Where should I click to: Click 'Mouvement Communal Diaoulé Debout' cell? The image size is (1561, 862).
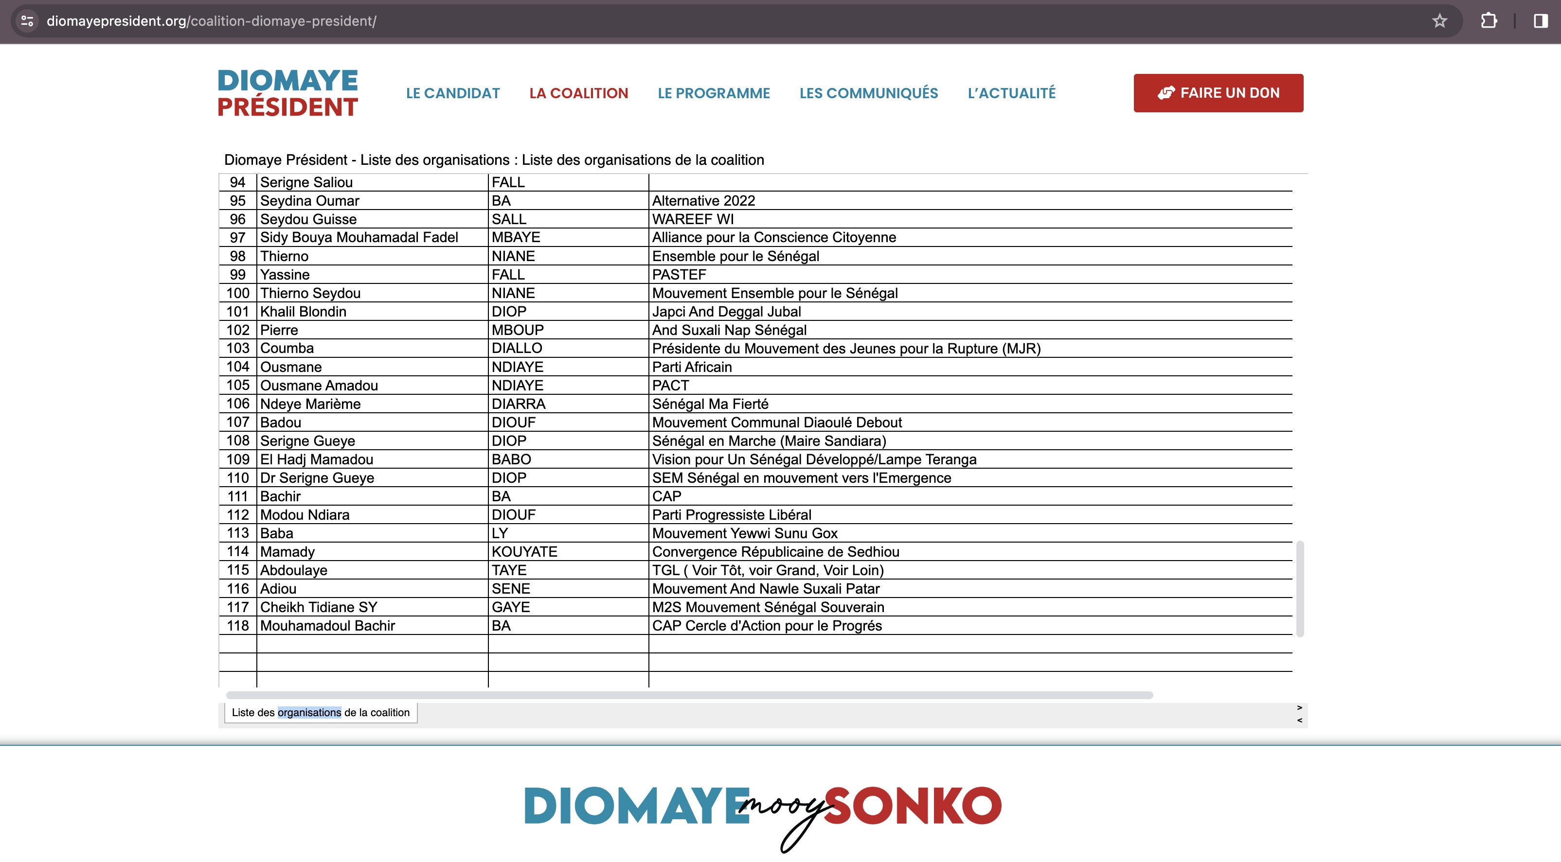pos(970,422)
